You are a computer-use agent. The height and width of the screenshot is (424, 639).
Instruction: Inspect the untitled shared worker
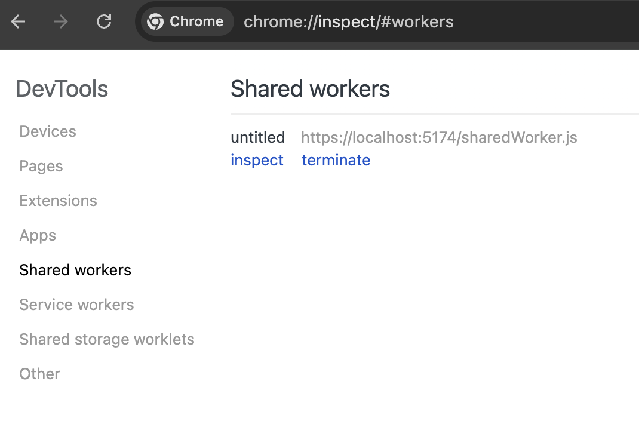(x=257, y=160)
